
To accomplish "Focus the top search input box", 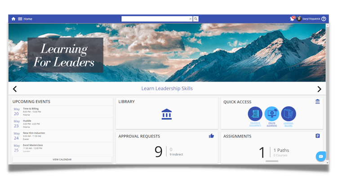I will click(x=155, y=19).
